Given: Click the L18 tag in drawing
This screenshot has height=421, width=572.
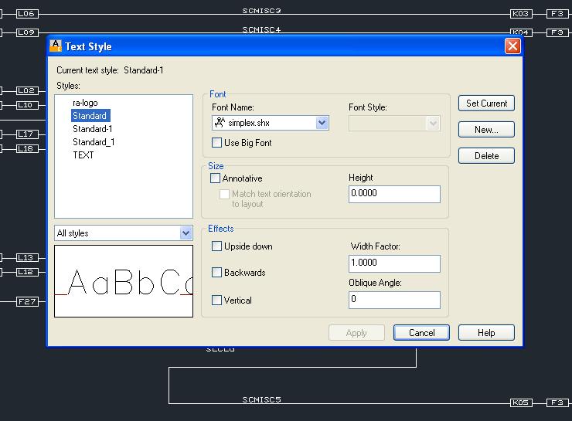Looking at the screenshot, I should (27, 149).
